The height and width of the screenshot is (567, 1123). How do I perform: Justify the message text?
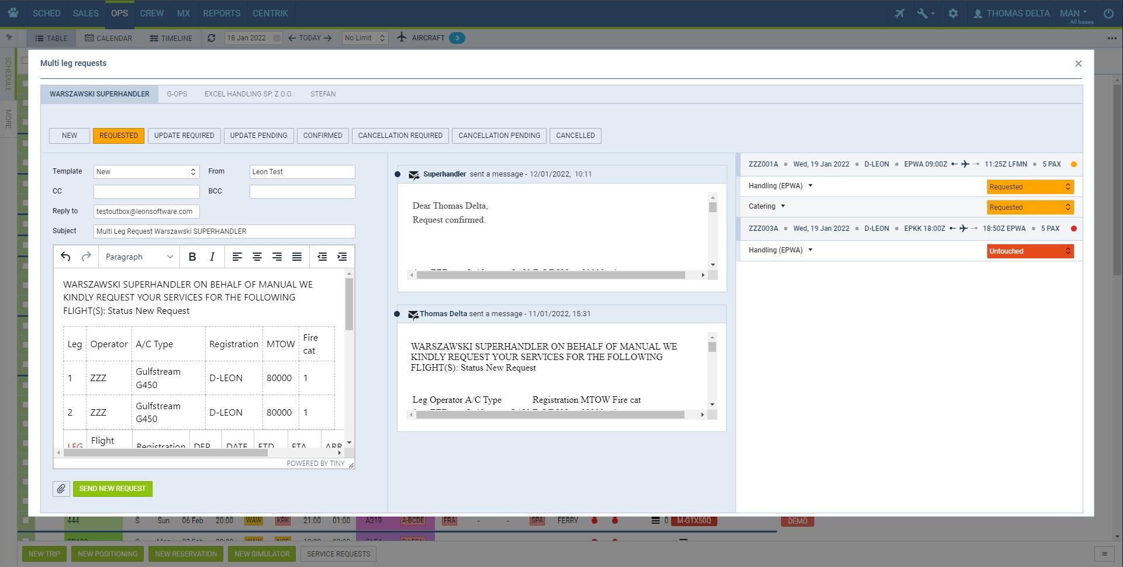[x=297, y=257]
